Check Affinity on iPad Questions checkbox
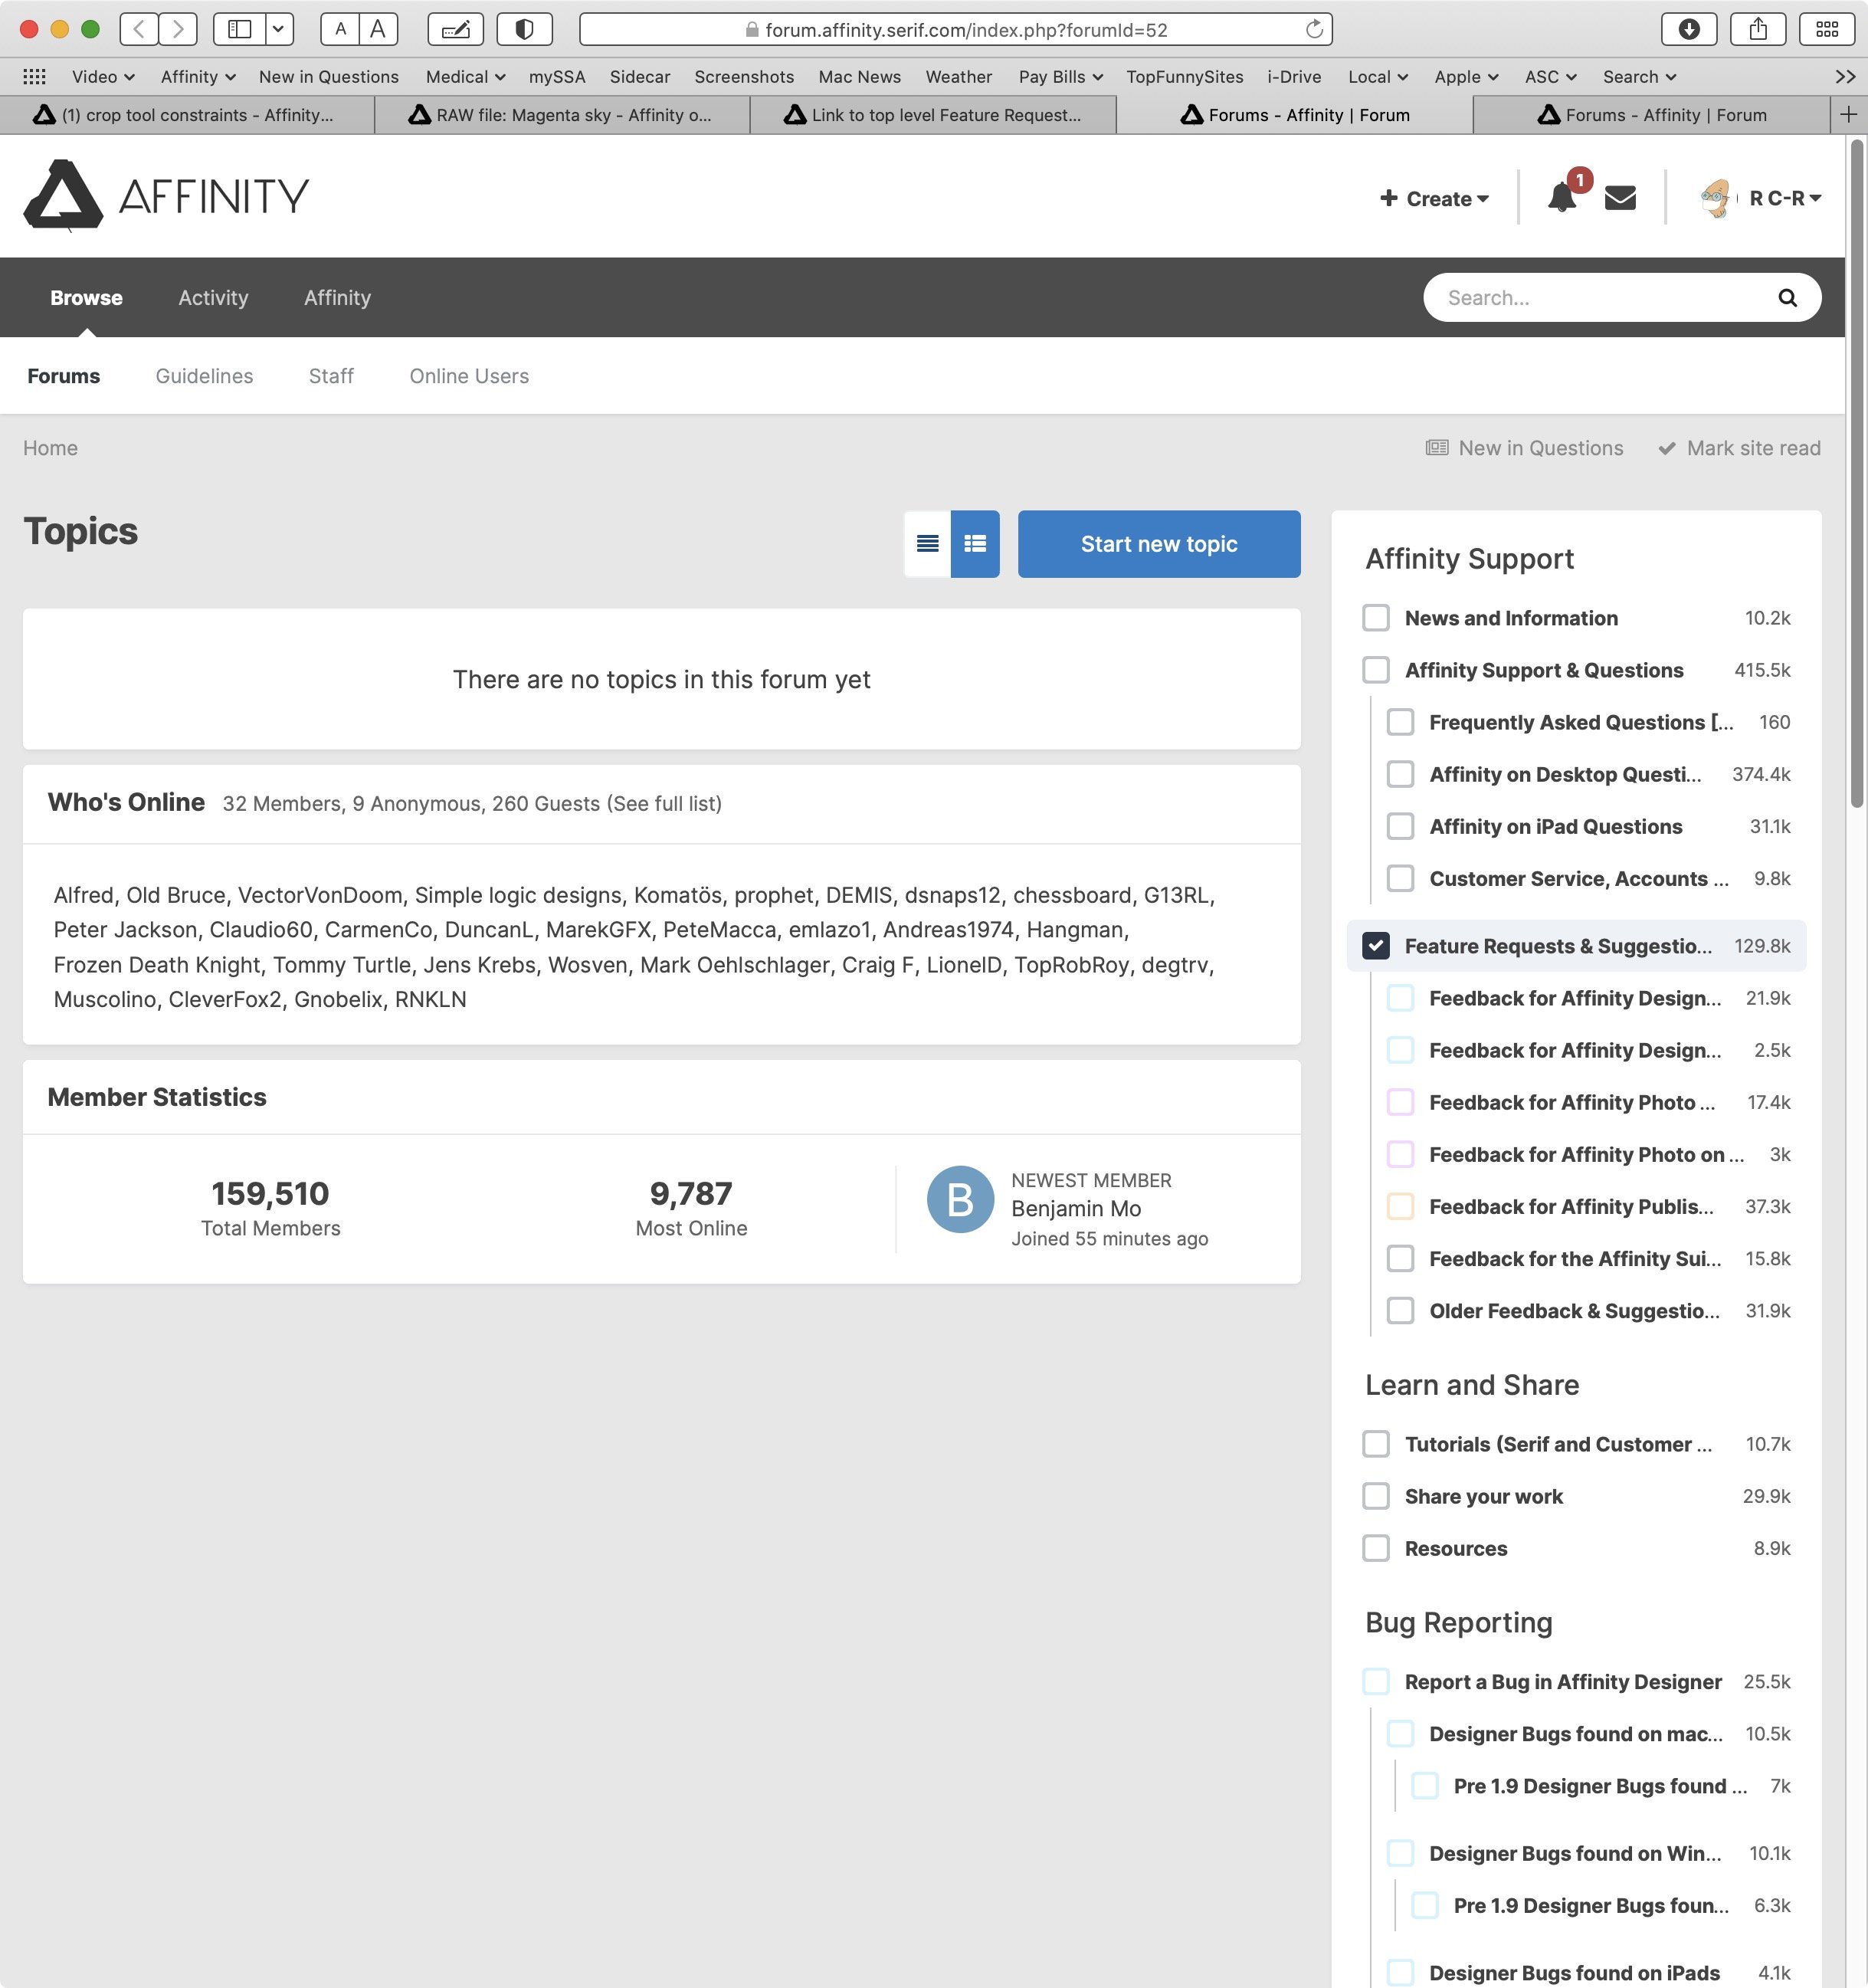 click(1400, 826)
